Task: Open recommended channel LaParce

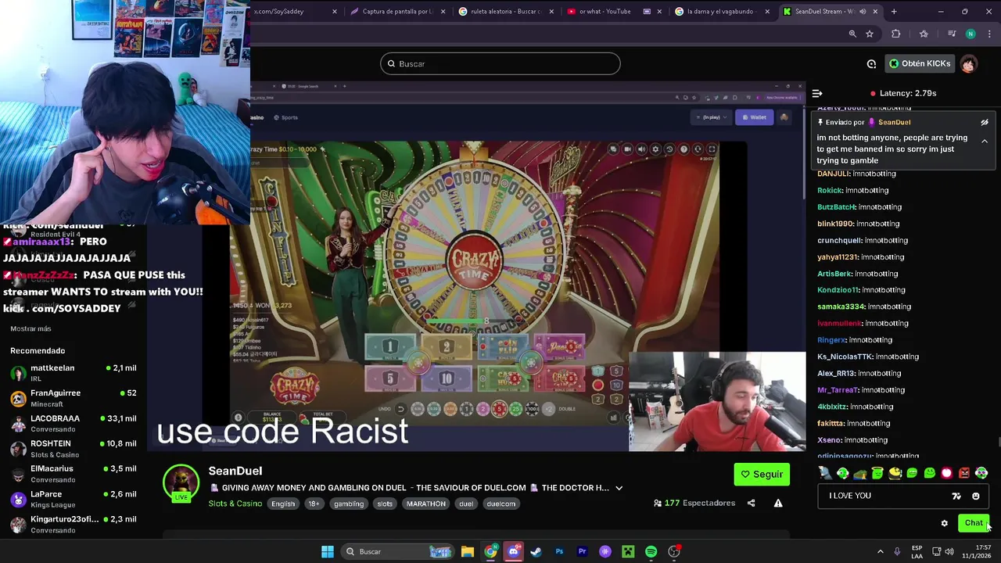Action: tap(74, 499)
